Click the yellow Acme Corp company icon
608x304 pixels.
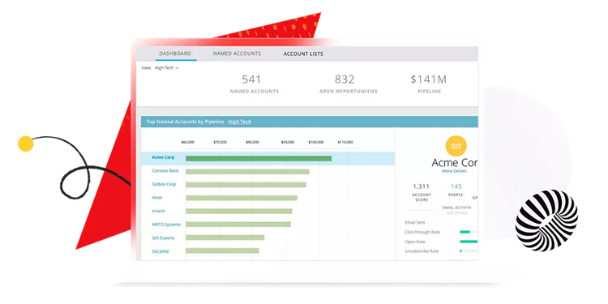point(456,146)
